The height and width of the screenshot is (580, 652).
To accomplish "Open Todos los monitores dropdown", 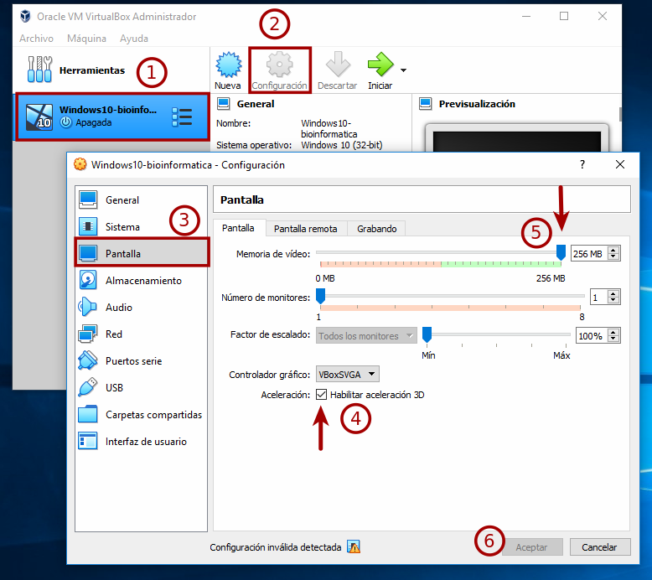I will [366, 335].
